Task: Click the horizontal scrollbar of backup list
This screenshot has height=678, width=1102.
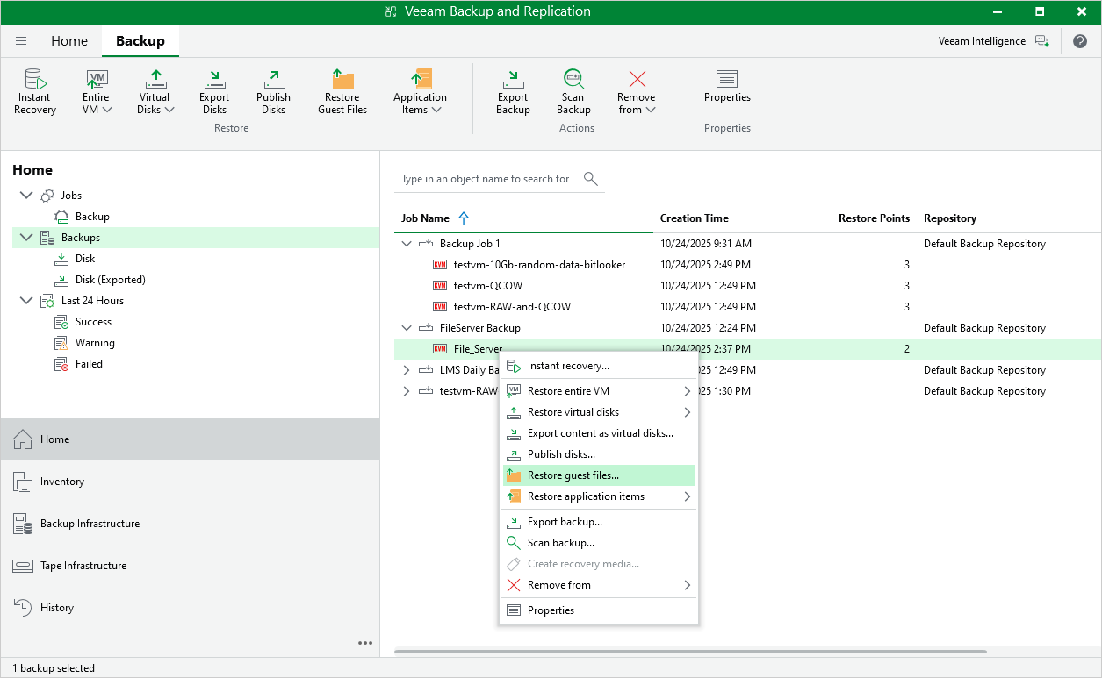Action: click(690, 652)
